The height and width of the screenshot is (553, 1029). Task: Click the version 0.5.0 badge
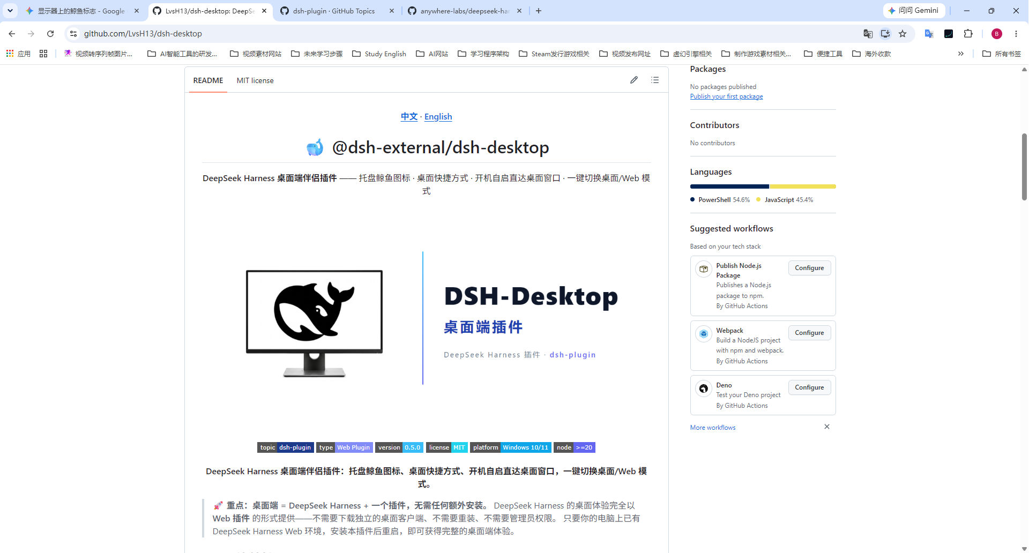[399, 447]
